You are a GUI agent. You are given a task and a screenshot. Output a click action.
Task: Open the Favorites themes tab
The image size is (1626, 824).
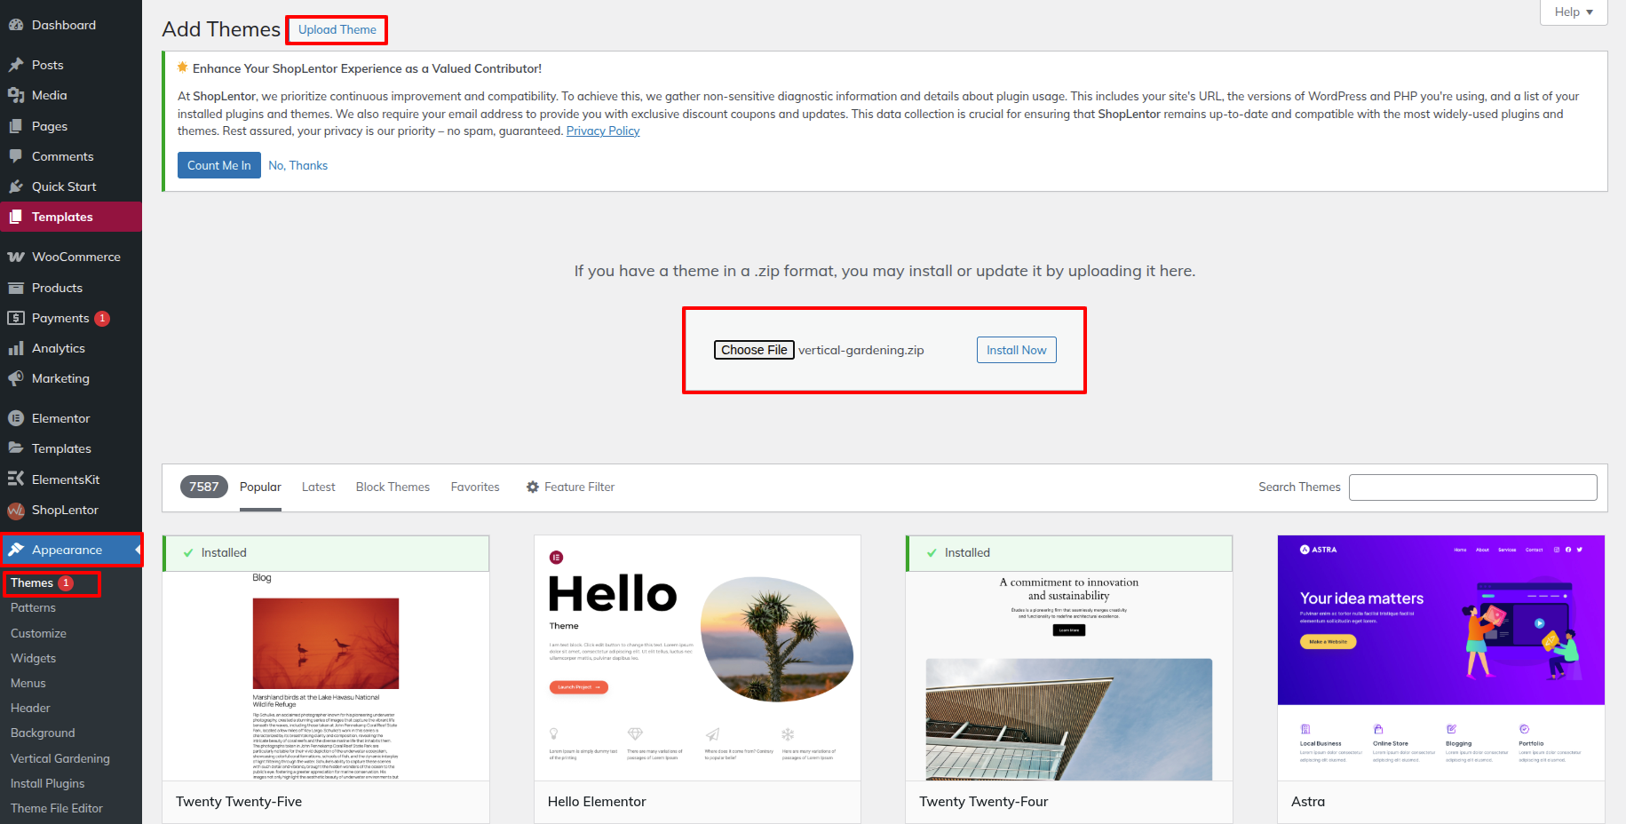point(475,487)
